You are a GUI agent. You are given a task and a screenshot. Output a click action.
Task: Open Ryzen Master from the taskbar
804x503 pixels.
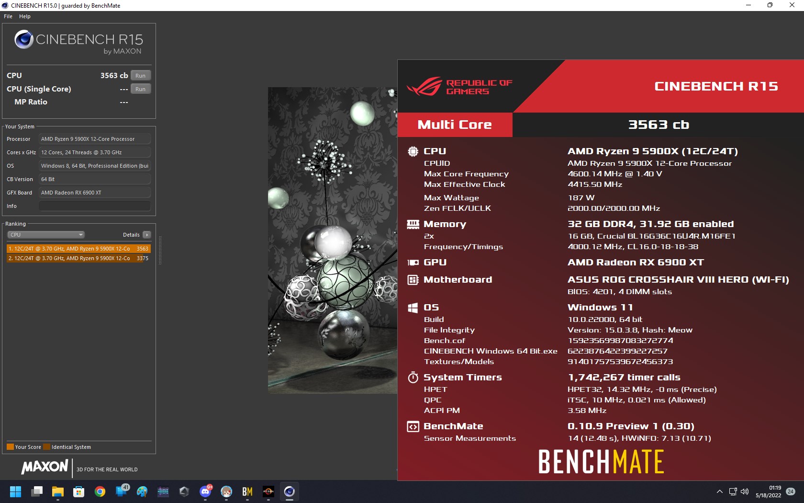[x=268, y=492]
